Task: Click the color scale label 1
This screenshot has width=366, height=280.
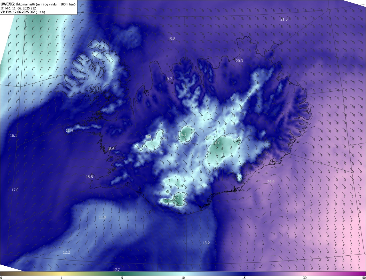Action: coord(61,278)
